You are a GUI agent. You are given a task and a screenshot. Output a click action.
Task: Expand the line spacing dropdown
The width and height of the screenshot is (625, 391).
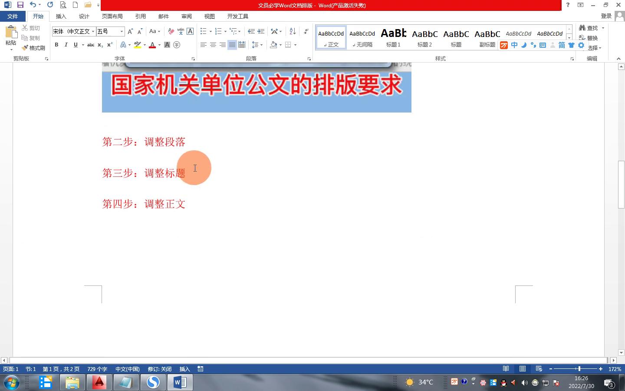[261, 45]
